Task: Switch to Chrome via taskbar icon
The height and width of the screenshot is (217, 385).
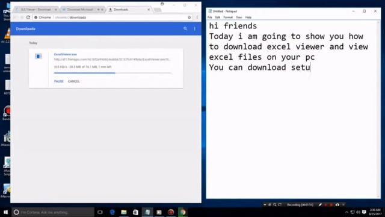Action: point(183,212)
